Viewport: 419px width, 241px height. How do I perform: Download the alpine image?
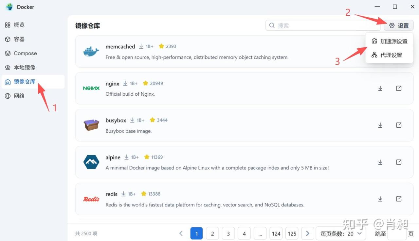click(380, 162)
